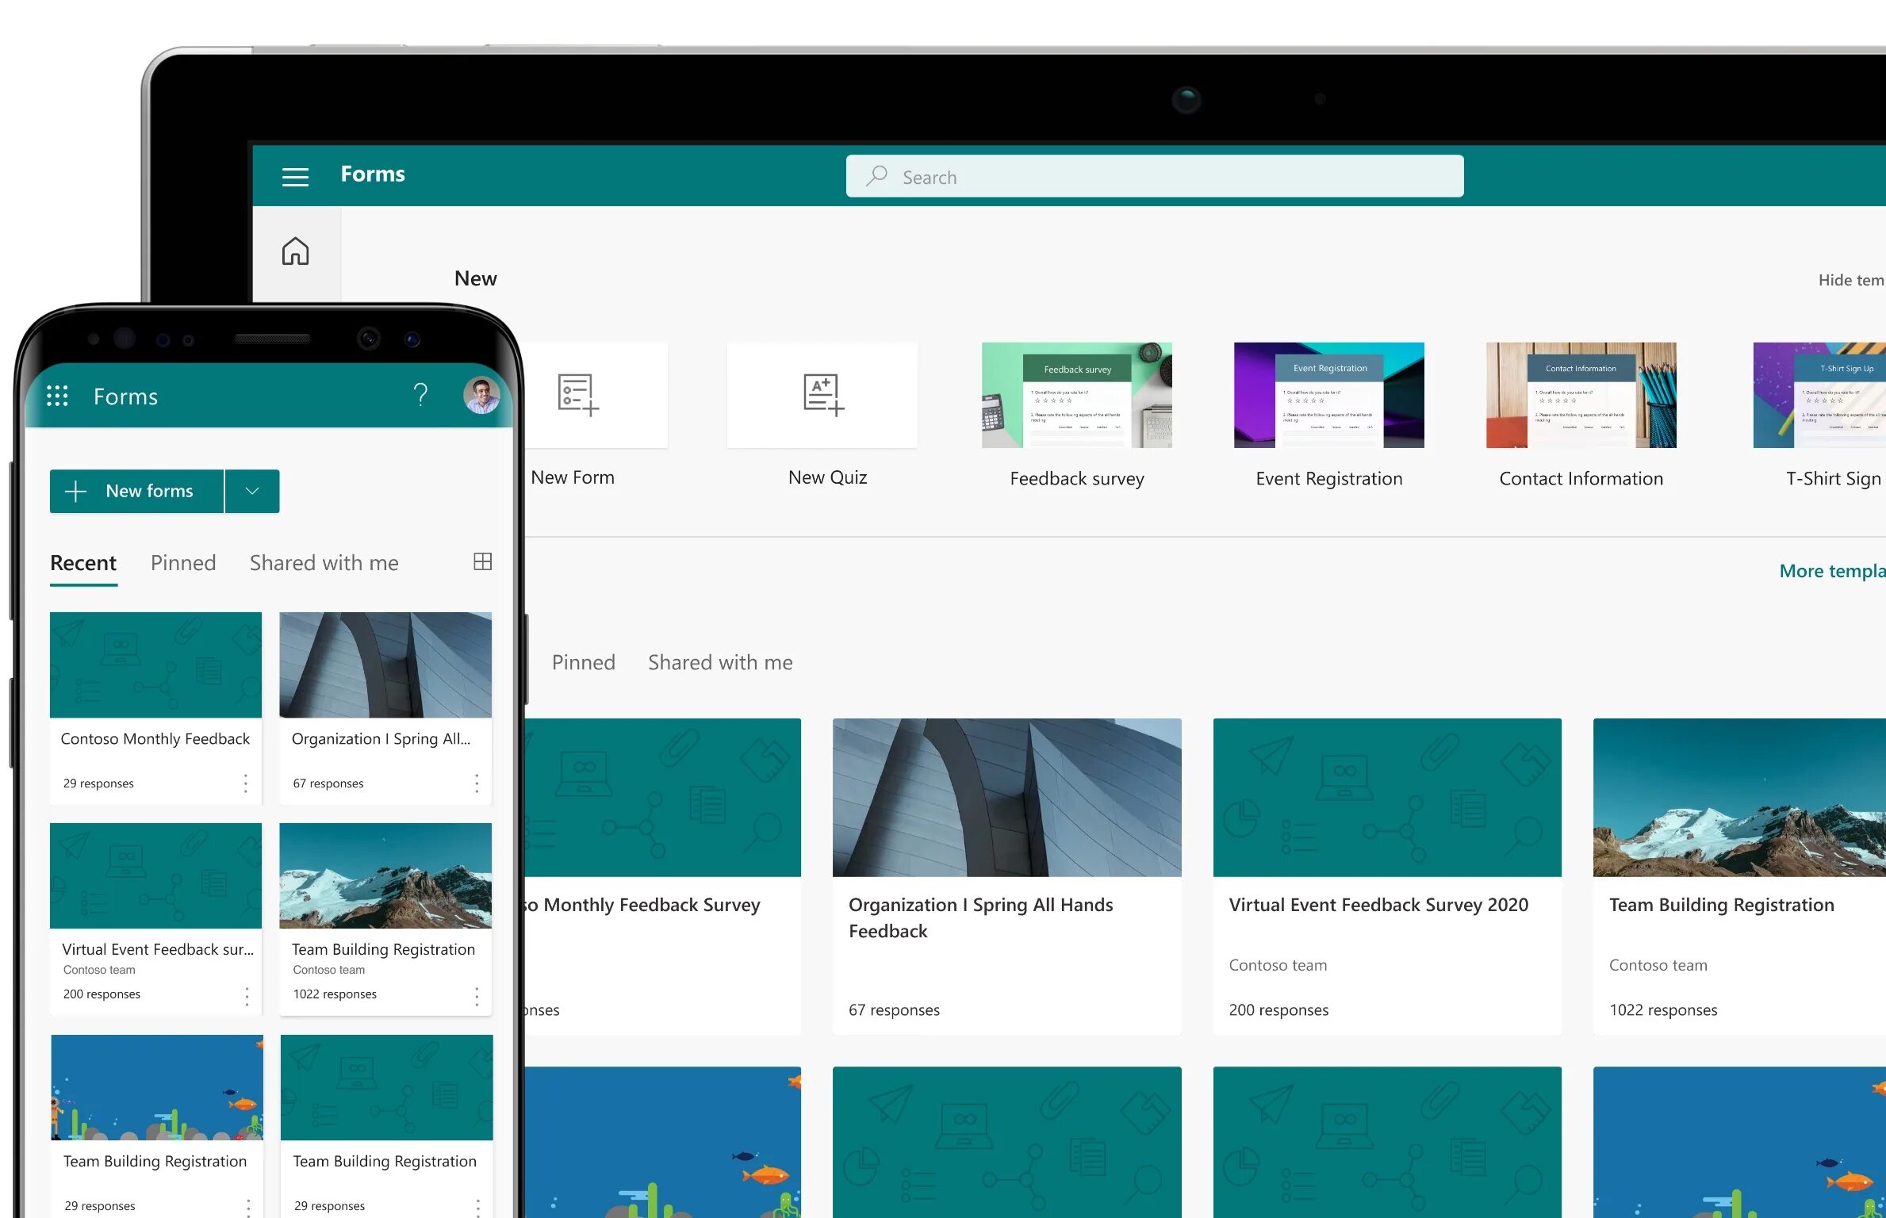Click the help question mark icon

(420, 394)
